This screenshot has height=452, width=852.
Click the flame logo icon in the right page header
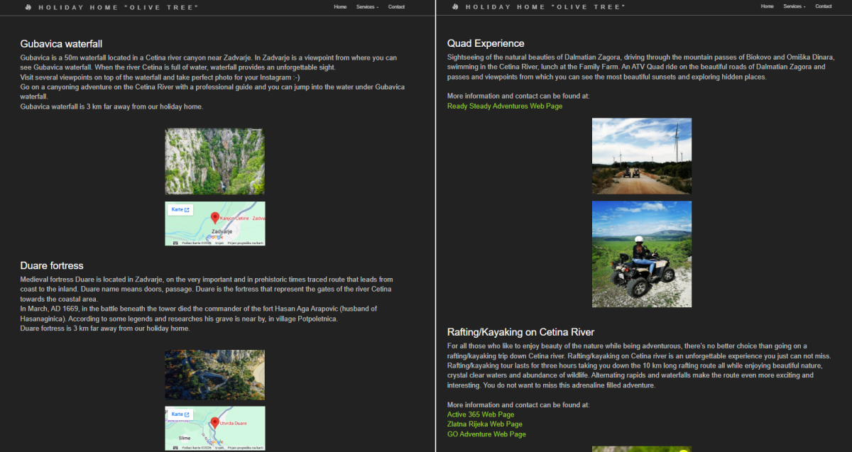tap(454, 7)
